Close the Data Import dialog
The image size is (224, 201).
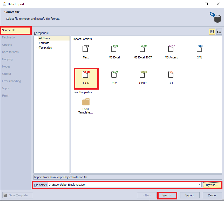(218, 4)
